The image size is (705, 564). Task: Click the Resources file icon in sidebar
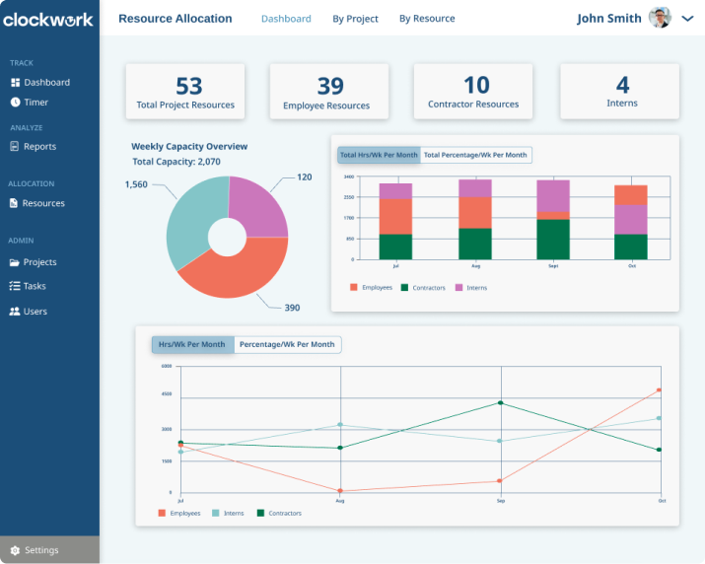tap(14, 203)
